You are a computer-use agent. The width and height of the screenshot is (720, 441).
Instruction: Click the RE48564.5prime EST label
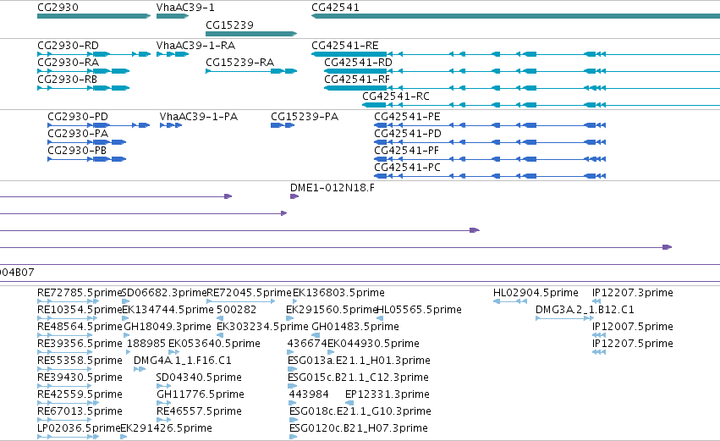point(80,327)
